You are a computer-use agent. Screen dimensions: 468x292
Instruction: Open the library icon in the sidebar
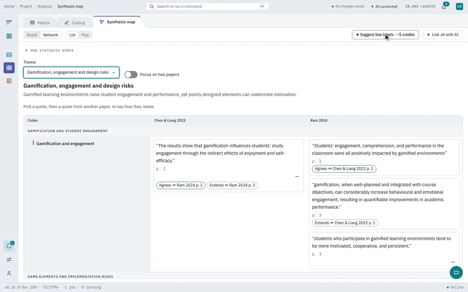tap(9, 36)
